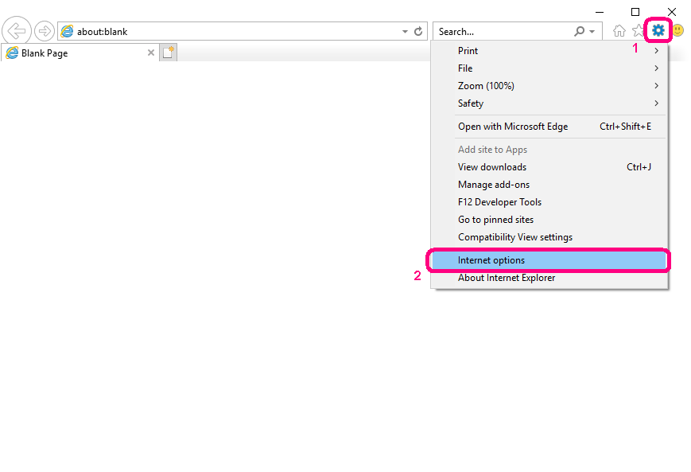The image size is (691, 472).
Task: Close the Internet Explorer window
Action: click(672, 12)
